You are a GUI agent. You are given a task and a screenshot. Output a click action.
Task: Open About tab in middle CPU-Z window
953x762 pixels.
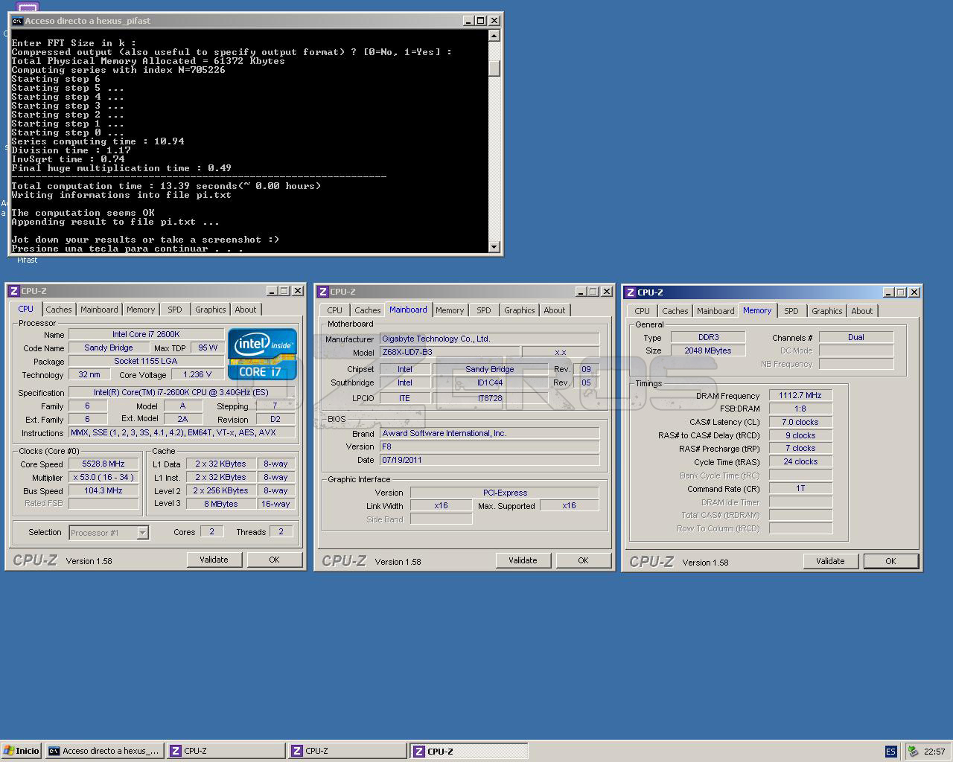(x=554, y=310)
